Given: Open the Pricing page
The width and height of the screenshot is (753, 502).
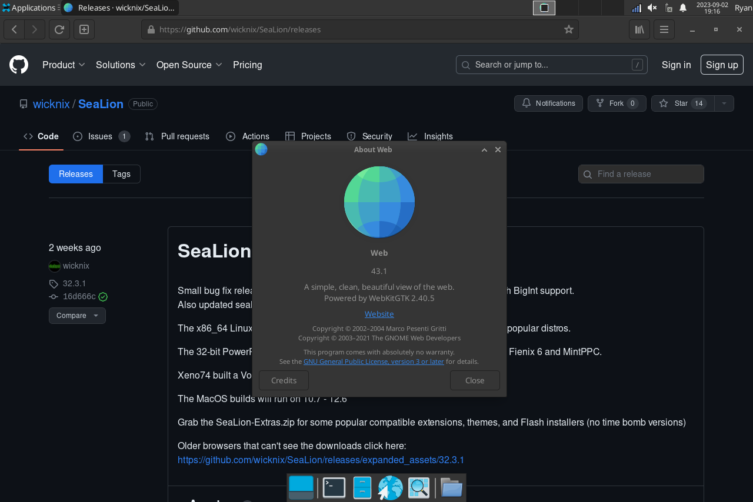Looking at the screenshot, I should click(x=248, y=65).
